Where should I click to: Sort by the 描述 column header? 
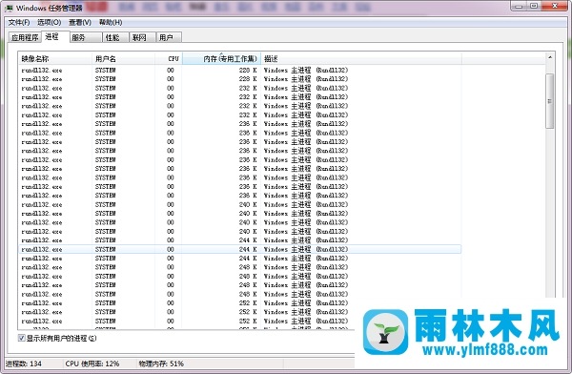tap(361, 59)
